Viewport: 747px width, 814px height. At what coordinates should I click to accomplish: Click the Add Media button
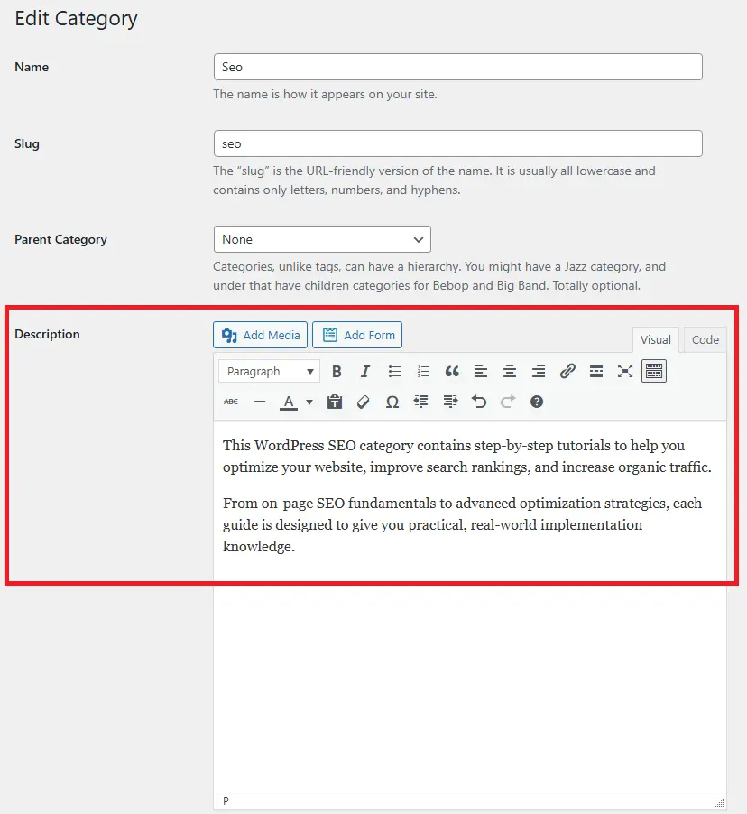click(x=260, y=334)
